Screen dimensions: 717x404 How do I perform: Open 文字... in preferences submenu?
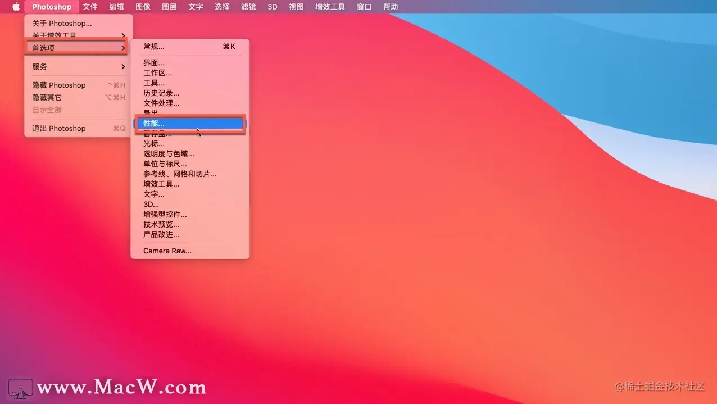point(190,194)
